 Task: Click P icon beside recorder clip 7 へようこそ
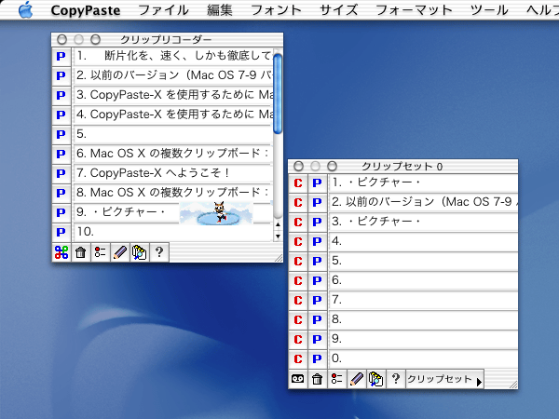(x=61, y=173)
